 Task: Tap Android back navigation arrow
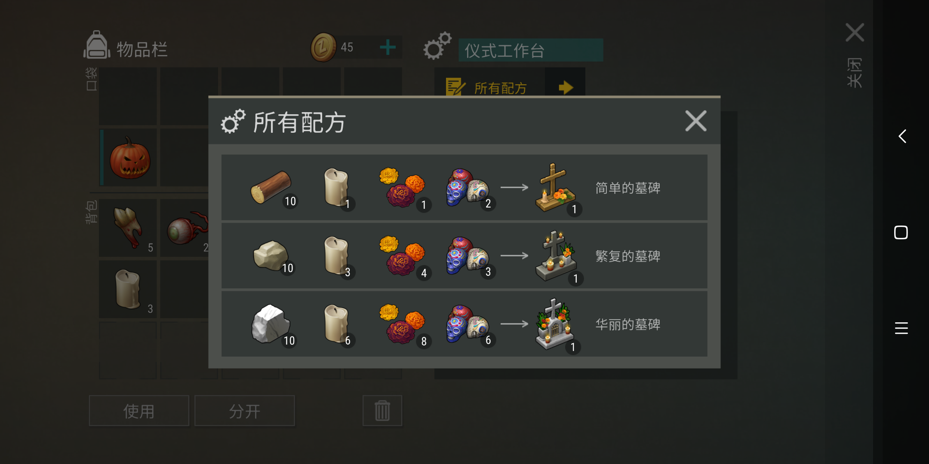(902, 137)
